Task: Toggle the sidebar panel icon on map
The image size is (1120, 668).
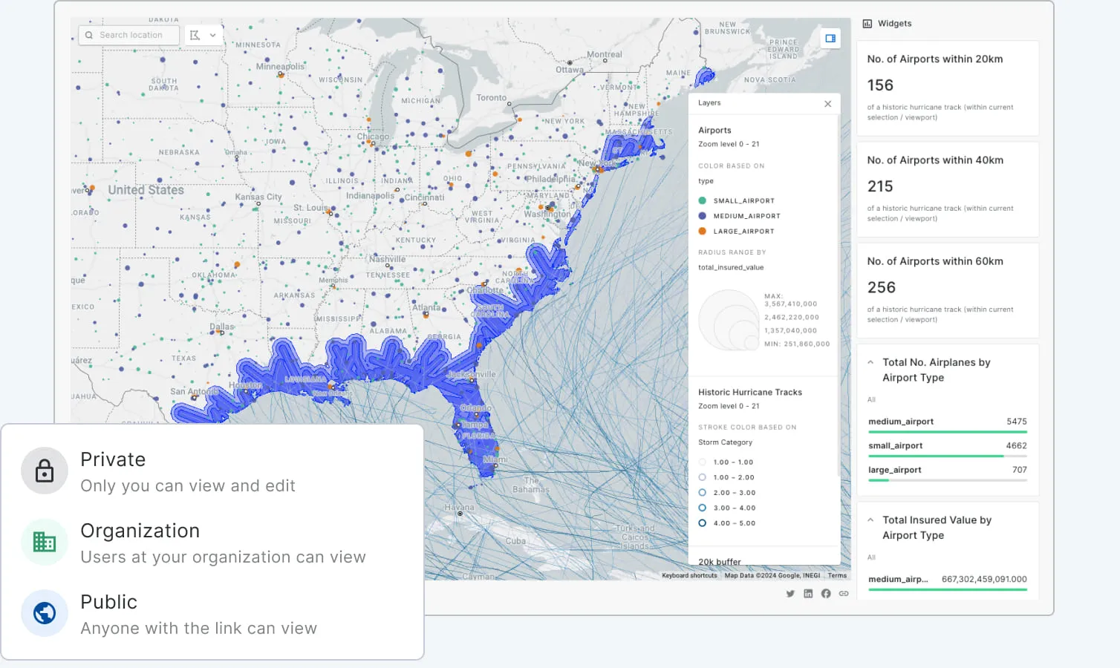Action: 830,39
